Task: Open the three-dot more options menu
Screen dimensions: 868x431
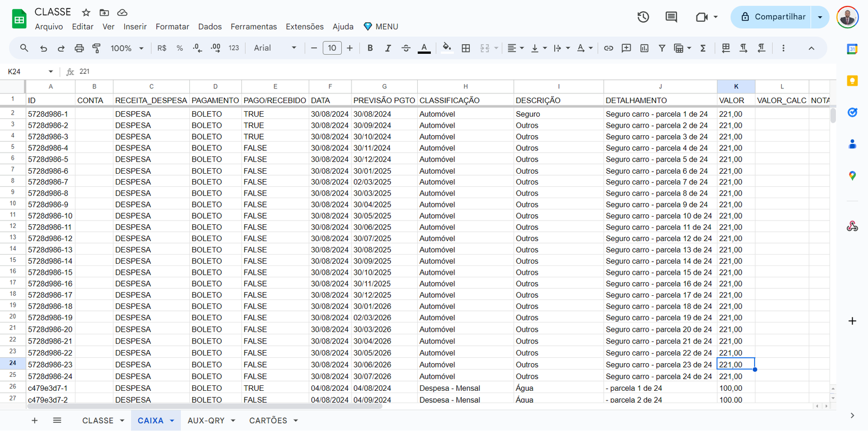Action: (783, 48)
